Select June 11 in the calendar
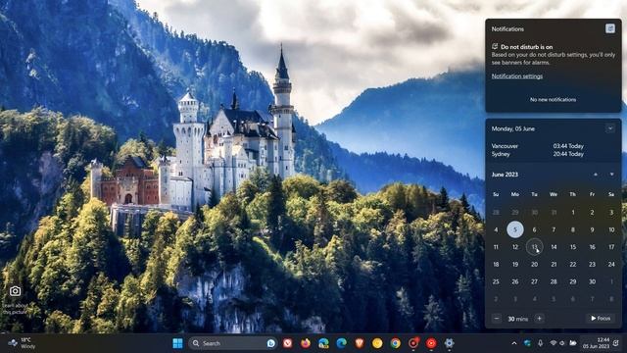Viewport: 627px width, 353px height. (x=496, y=247)
